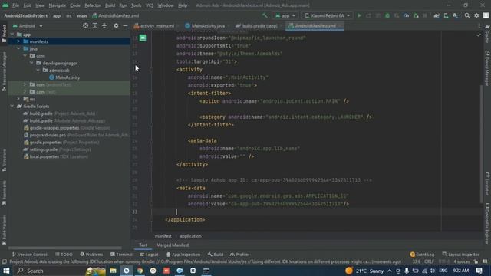This screenshot has height=276, width=491.
Task: Open the App Inspection tool window
Action: click(x=183, y=255)
